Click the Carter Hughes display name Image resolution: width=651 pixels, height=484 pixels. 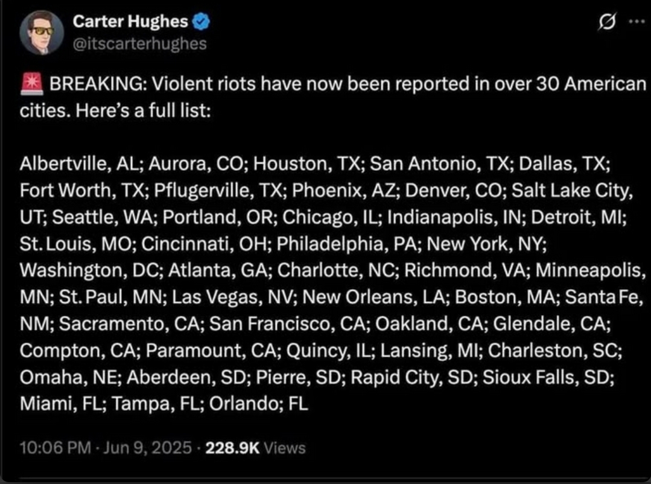(x=130, y=22)
